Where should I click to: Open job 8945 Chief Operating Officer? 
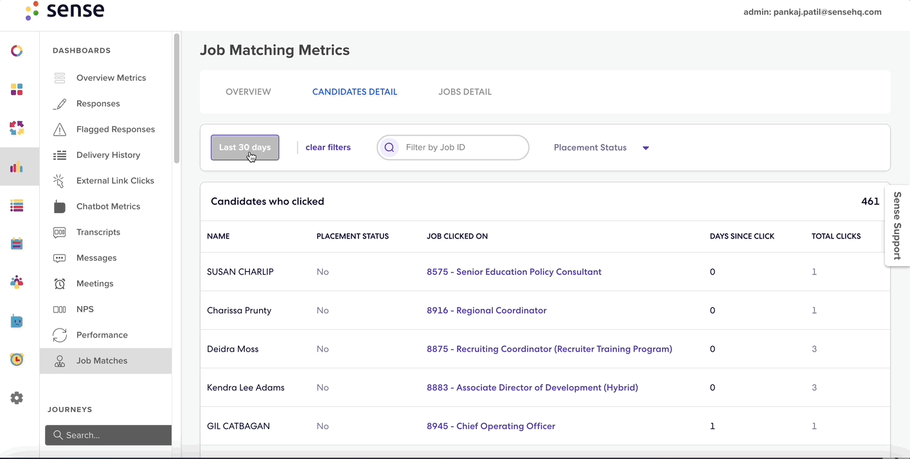pyautogui.click(x=491, y=426)
